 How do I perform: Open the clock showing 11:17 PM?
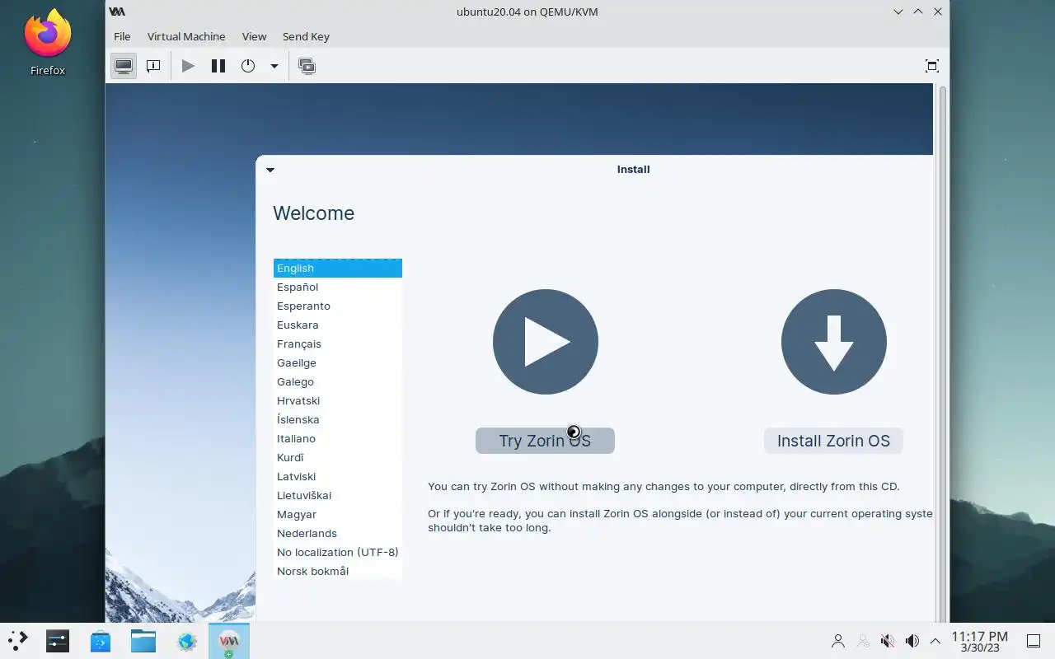point(980,641)
